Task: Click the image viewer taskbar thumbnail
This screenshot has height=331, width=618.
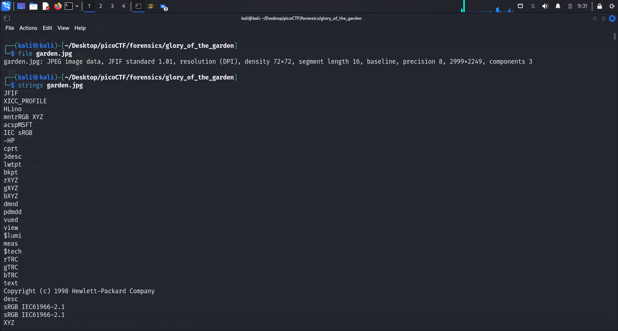Action: pyautogui.click(x=151, y=6)
